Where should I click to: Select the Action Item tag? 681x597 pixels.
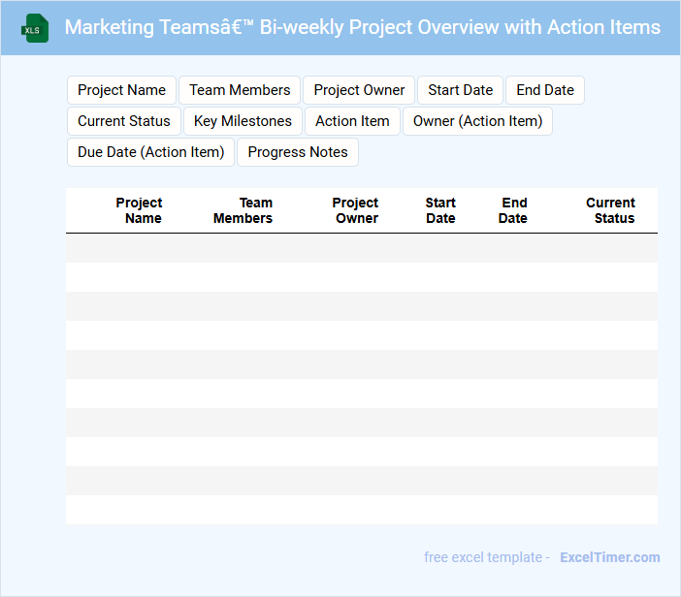pos(352,121)
